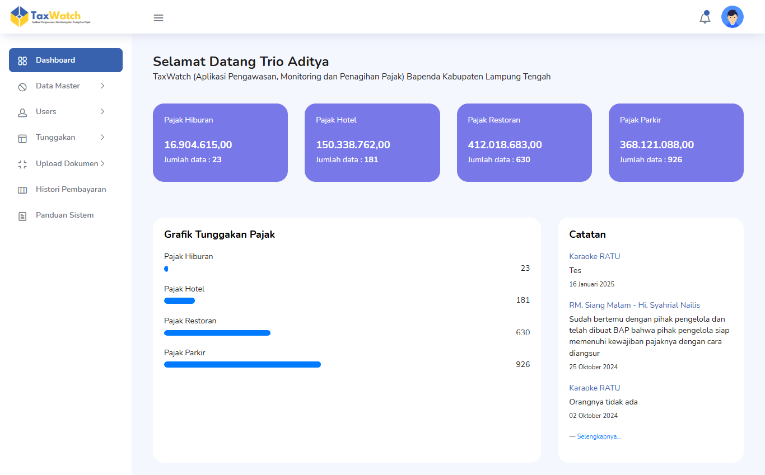Expand the Upload Dokumen chevron
This screenshot has width=765, height=475.
click(x=102, y=163)
